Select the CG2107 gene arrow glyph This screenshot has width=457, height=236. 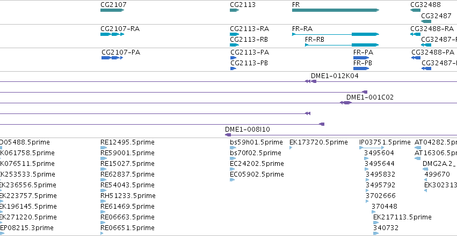point(112,10)
